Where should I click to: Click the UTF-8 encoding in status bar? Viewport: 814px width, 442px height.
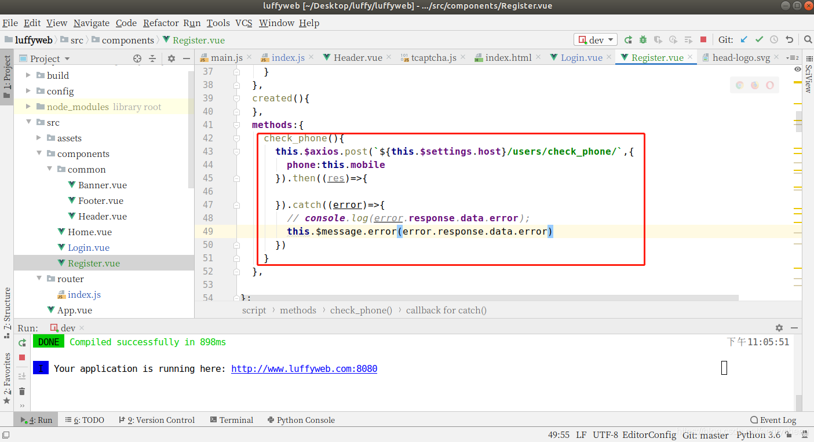[605, 434]
